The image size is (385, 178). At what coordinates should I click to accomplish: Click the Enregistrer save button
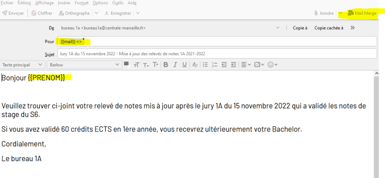pos(118,13)
